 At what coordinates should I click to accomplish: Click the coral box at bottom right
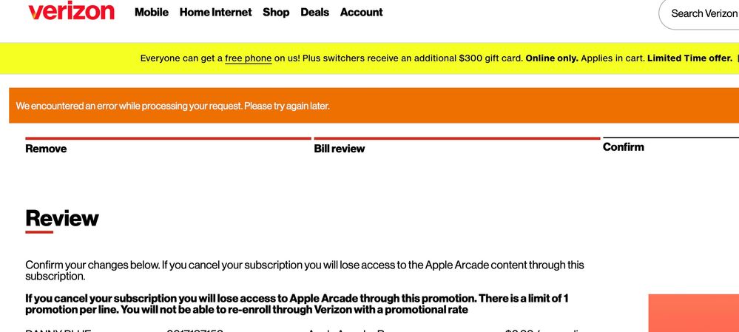[x=694, y=314]
